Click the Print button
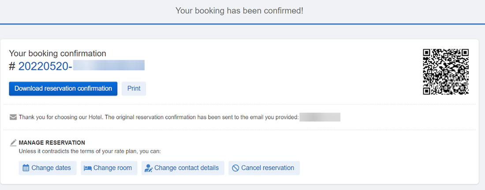The image size is (485, 190). (134, 89)
